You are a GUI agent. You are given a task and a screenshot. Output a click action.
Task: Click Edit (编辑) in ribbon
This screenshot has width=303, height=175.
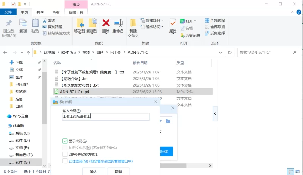(187, 28)
